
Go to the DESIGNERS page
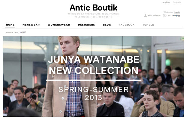coord(86,25)
